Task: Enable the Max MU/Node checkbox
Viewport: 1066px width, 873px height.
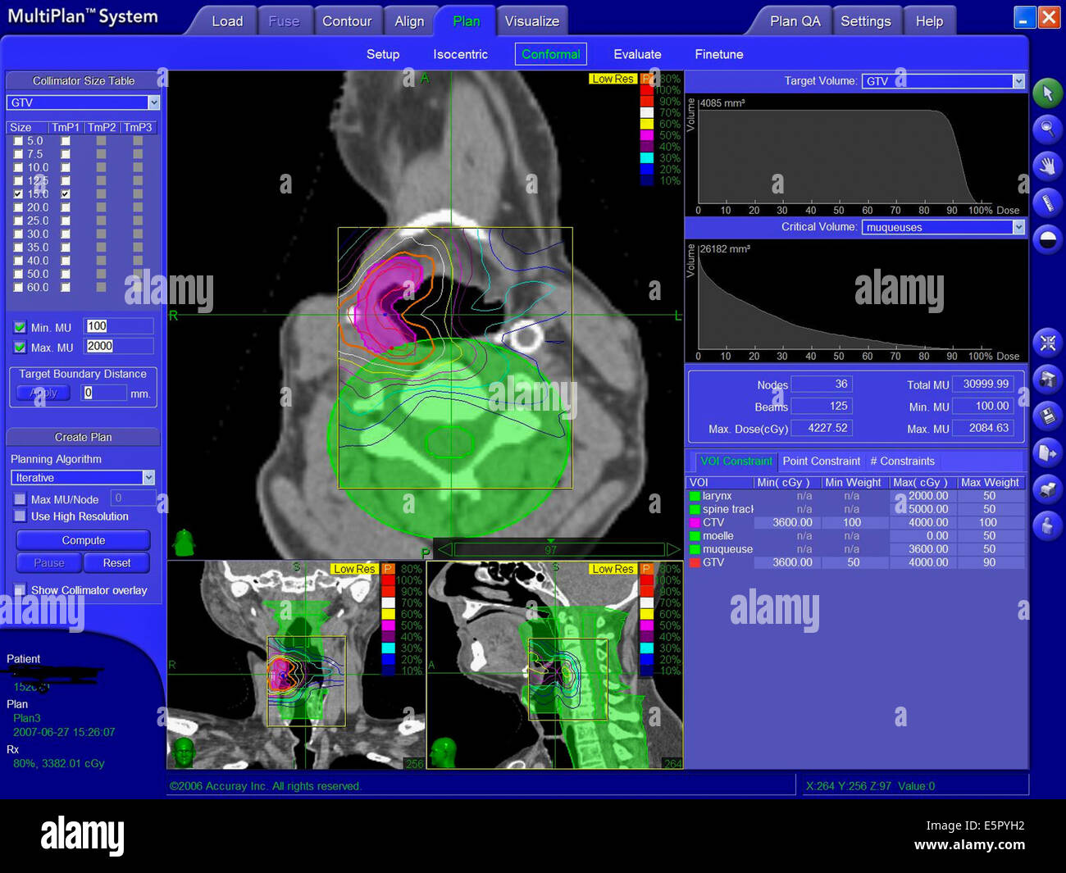Action: tap(20, 499)
